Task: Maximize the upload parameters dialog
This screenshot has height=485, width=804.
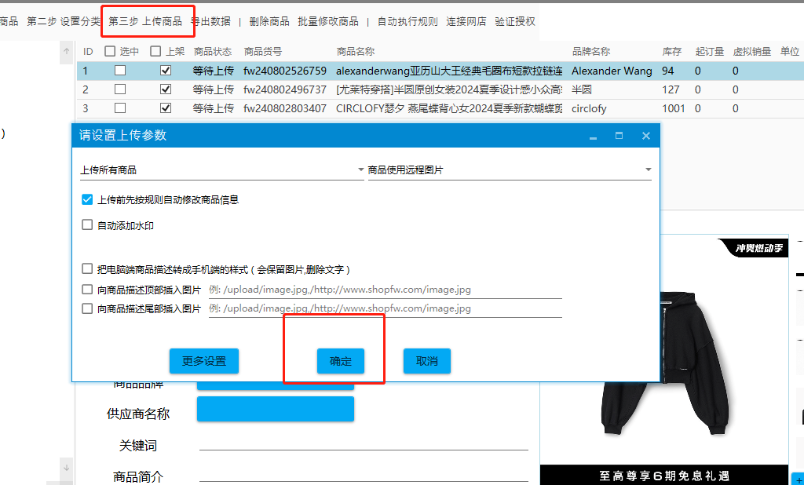Action: (619, 136)
